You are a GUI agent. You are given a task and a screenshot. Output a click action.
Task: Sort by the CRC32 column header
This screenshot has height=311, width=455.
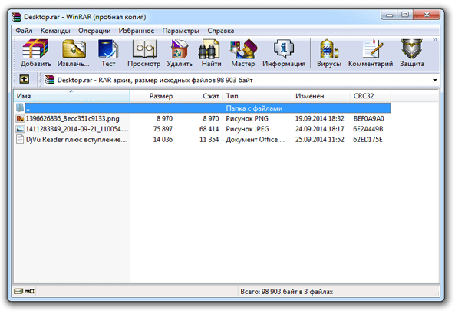point(371,96)
